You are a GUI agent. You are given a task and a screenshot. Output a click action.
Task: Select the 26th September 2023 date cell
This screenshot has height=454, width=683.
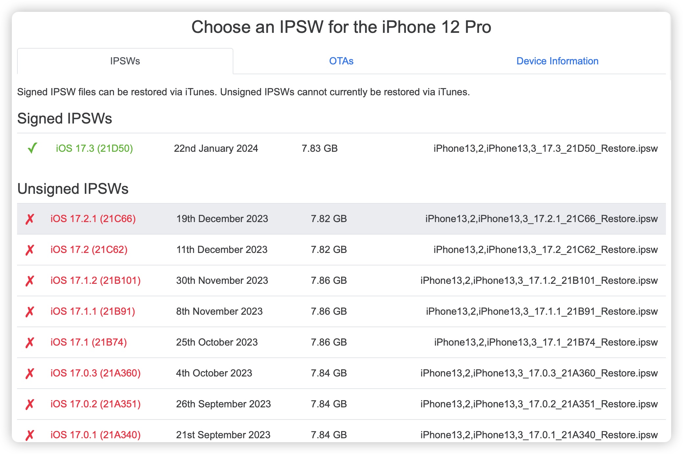click(224, 404)
